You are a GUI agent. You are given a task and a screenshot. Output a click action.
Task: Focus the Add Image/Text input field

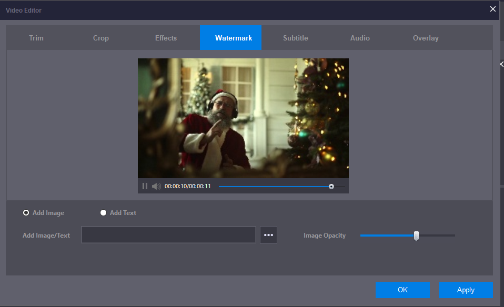click(x=168, y=235)
